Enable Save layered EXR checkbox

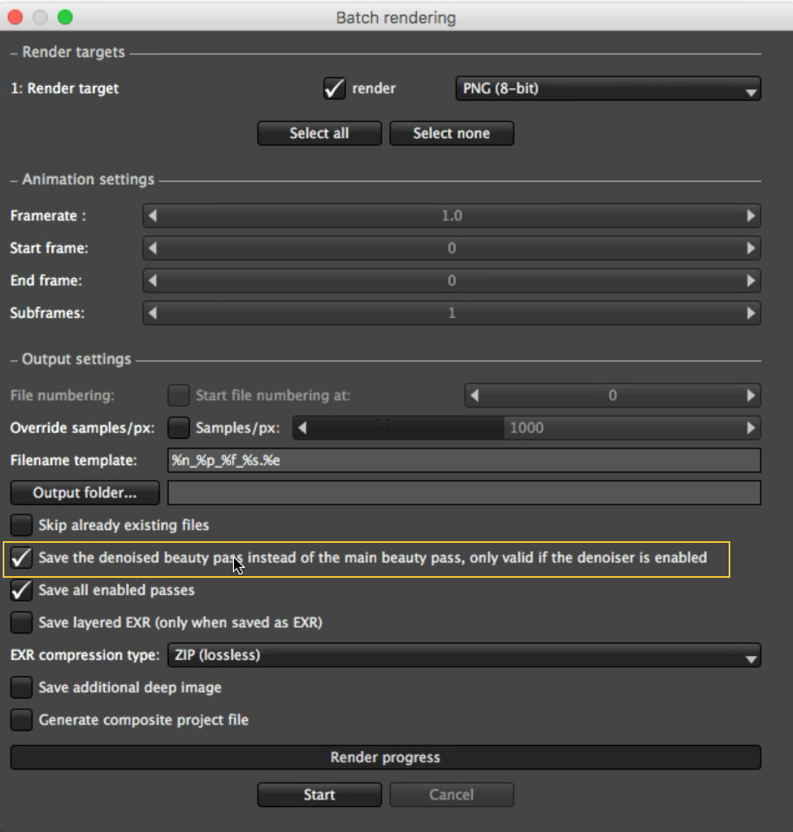coord(21,622)
